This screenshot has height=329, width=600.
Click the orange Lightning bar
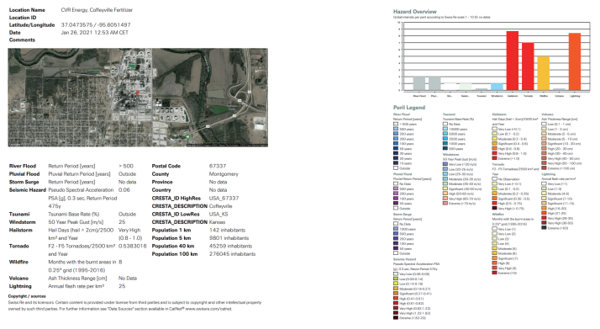(x=575, y=61)
